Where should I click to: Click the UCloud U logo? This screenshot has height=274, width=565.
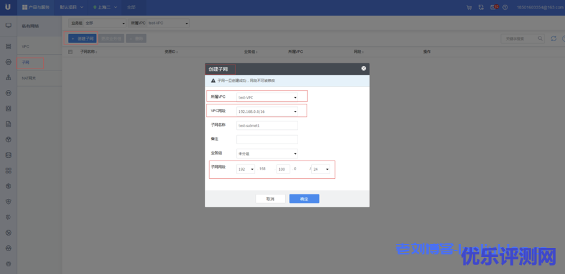pyautogui.click(x=8, y=7)
